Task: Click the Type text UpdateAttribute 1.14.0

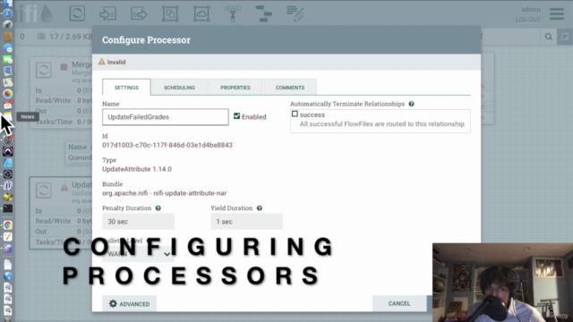Action: click(x=137, y=169)
